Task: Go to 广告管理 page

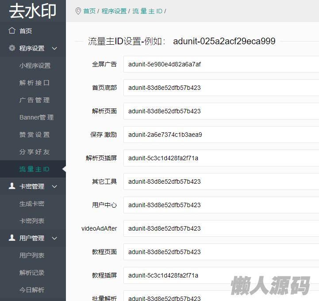Action: (x=35, y=100)
